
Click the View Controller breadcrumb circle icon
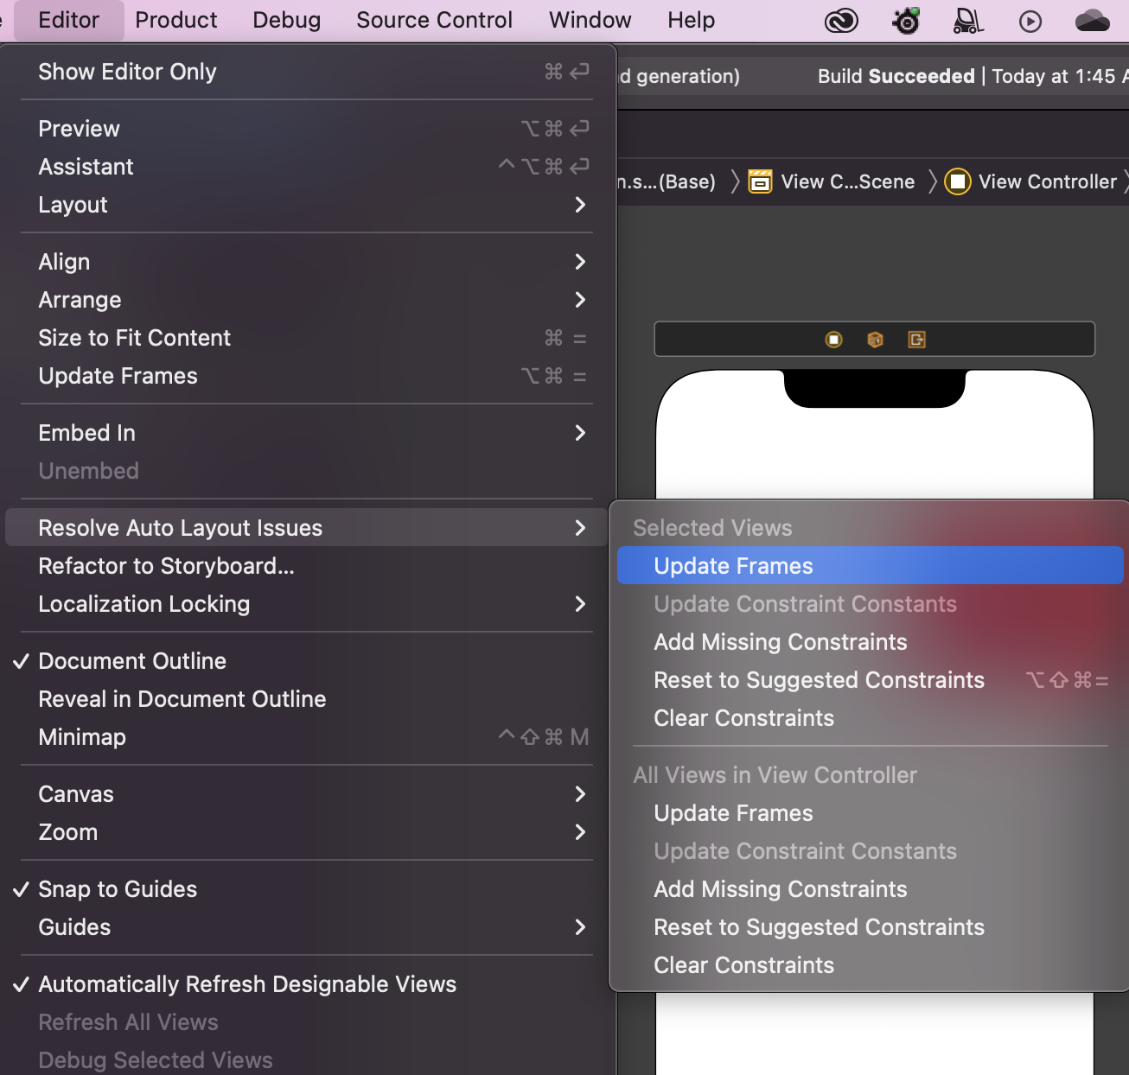coord(957,181)
